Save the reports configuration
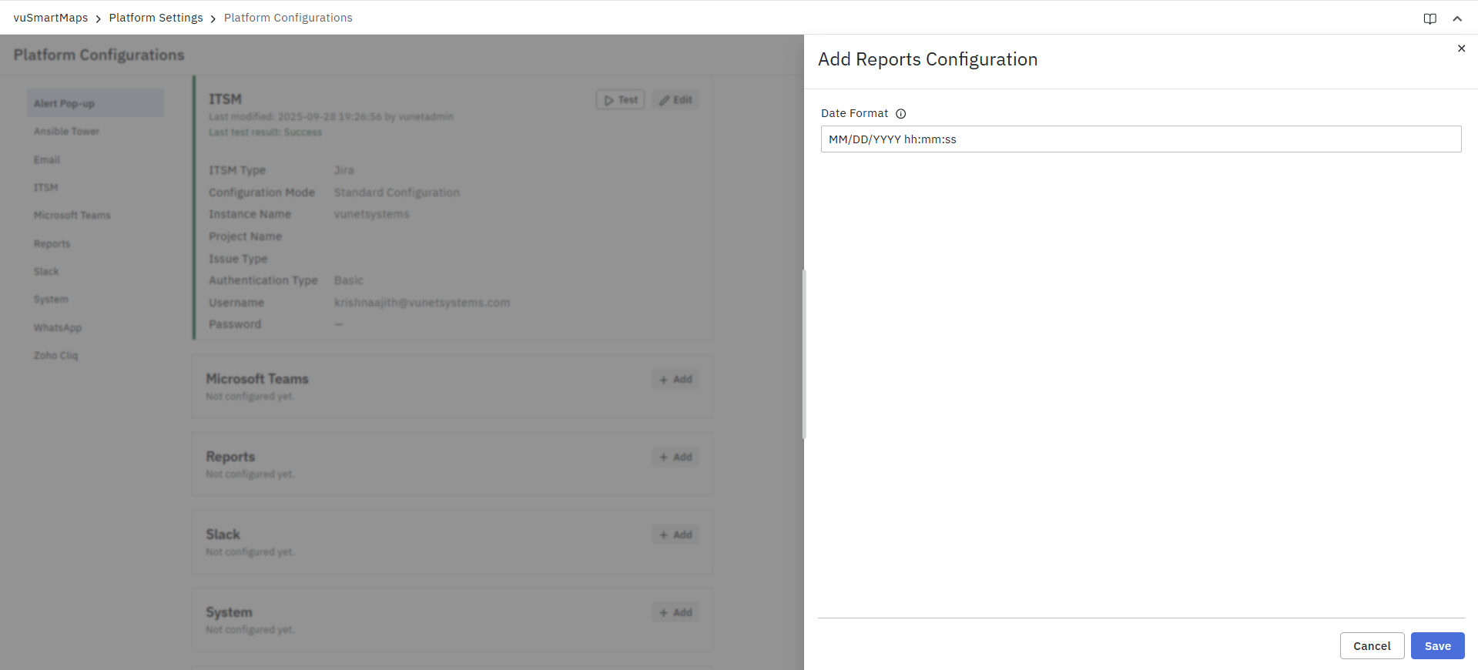1478x670 pixels. (1437, 646)
